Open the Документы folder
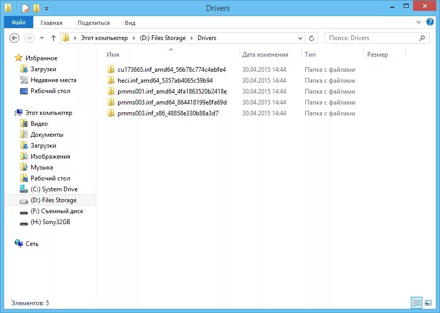This screenshot has width=440, height=313. [47, 135]
